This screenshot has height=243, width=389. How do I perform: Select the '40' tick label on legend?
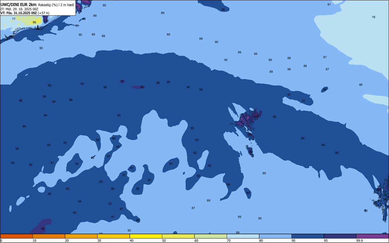tap(132, 241)
